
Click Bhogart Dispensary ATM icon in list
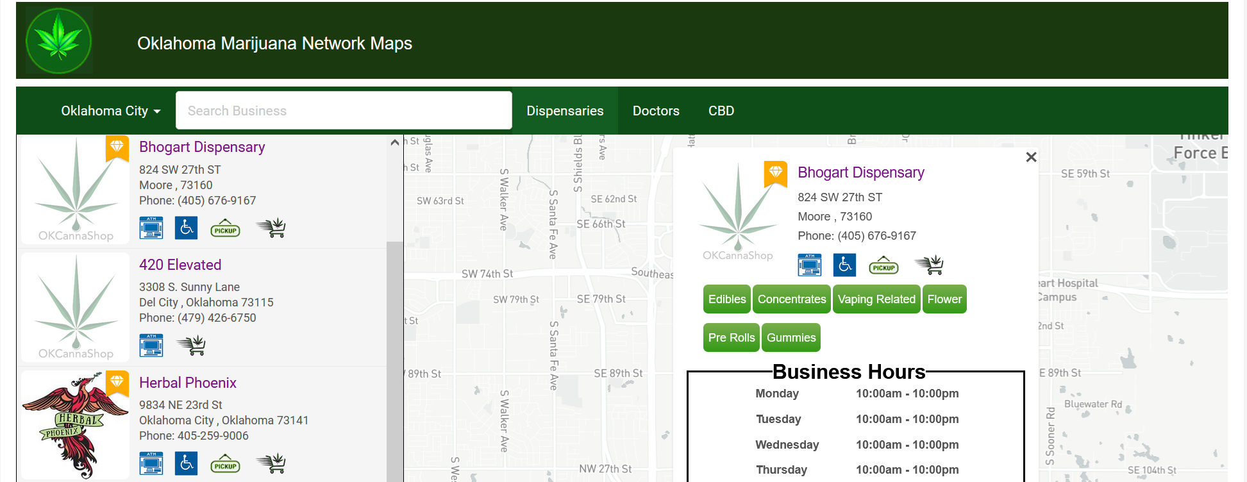click(x=151, y=228)
